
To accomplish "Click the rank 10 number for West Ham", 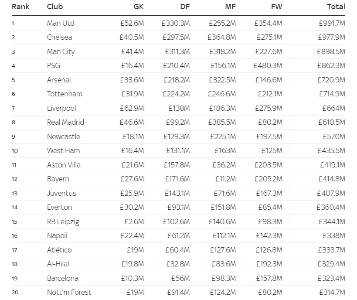I will tap(15, 151).
